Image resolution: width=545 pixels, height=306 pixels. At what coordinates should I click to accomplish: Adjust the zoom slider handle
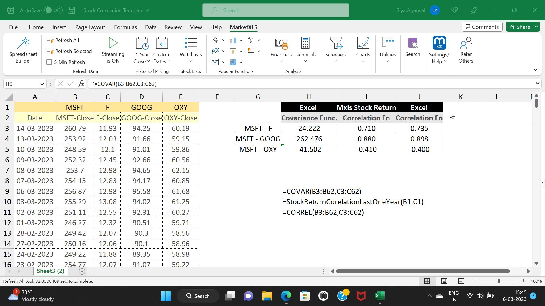(498, 281)
